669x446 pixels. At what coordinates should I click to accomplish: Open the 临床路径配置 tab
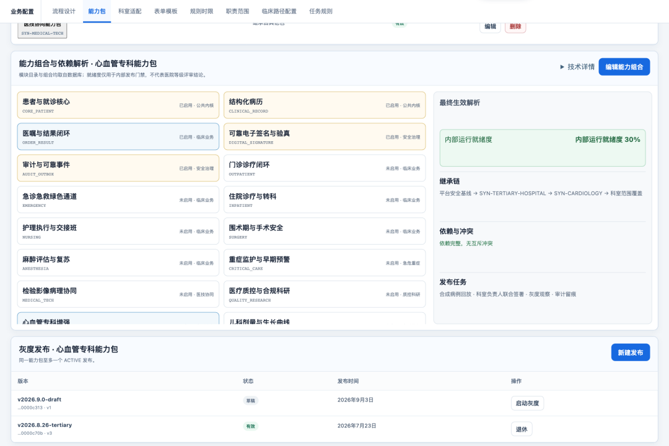(x=279, y=12)
